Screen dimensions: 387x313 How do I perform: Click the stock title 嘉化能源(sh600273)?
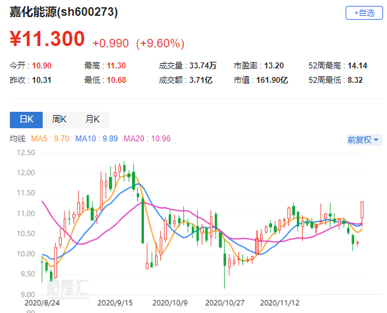[x=64, y=12]
